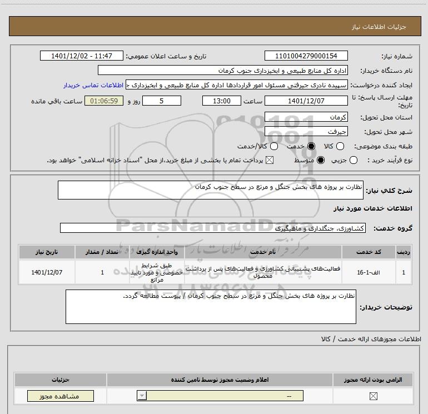428x414 pixels.
Task: Click the اعلام وضعیت مجوز header
Action: point(220,380)
